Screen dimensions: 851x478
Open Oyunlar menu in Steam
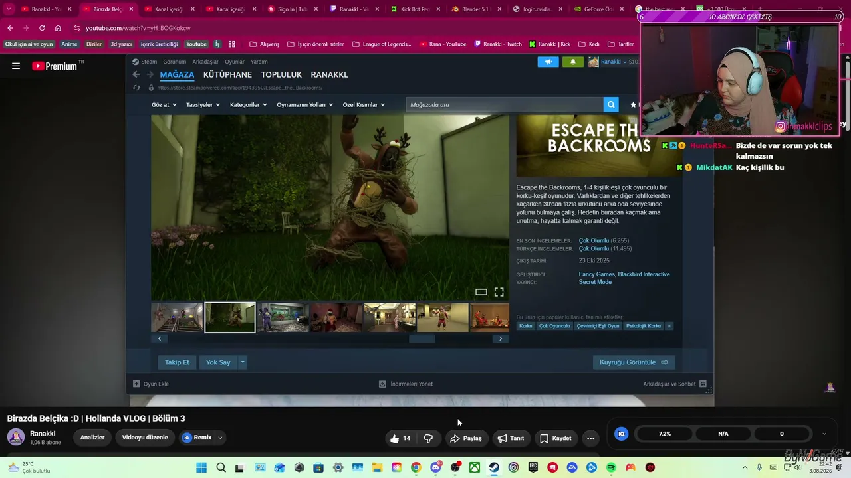(235, 62)
